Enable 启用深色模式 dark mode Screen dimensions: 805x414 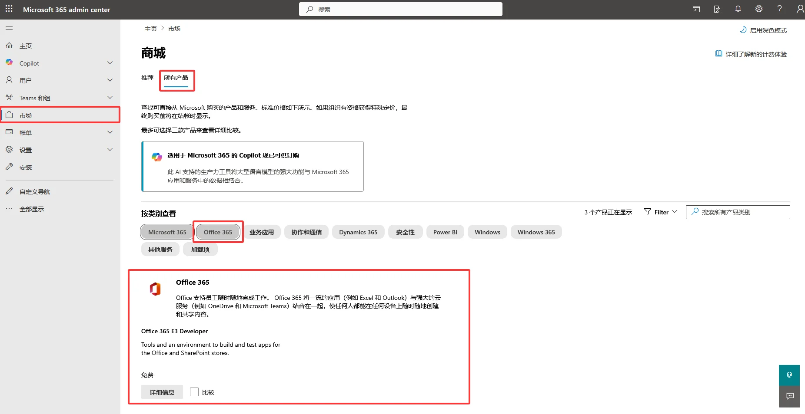764,30
